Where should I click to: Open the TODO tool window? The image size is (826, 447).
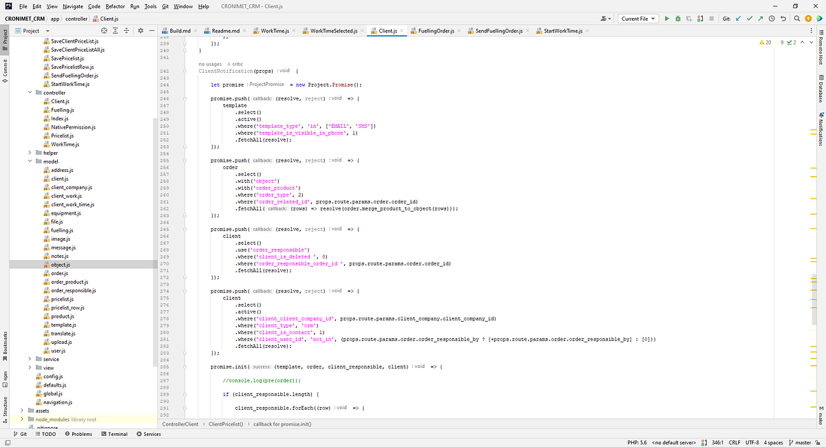point(45,434)
